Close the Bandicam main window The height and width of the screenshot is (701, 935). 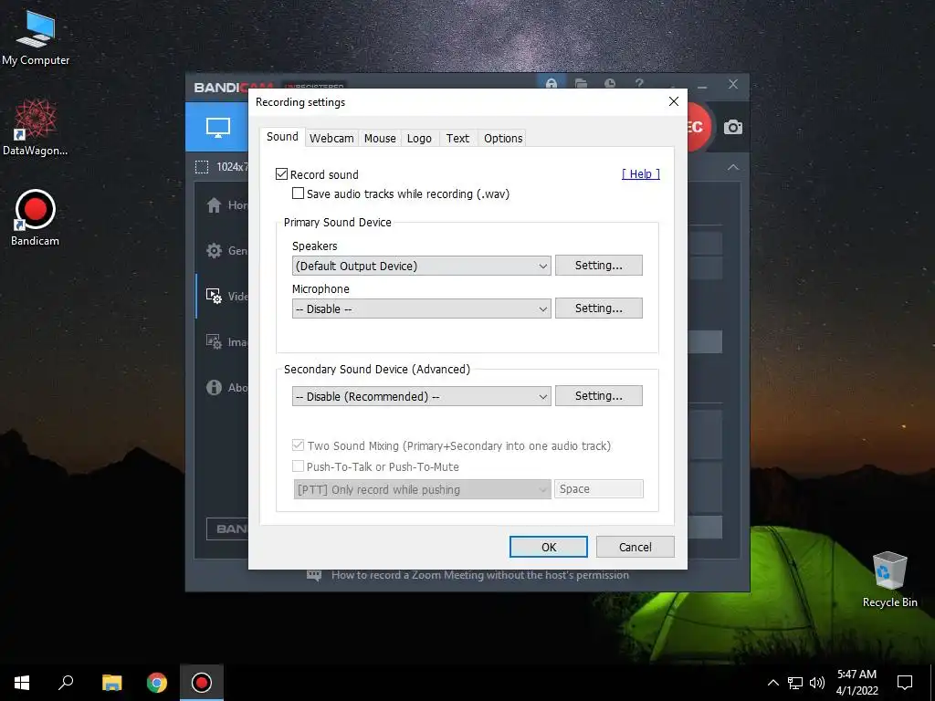(733, 84)
